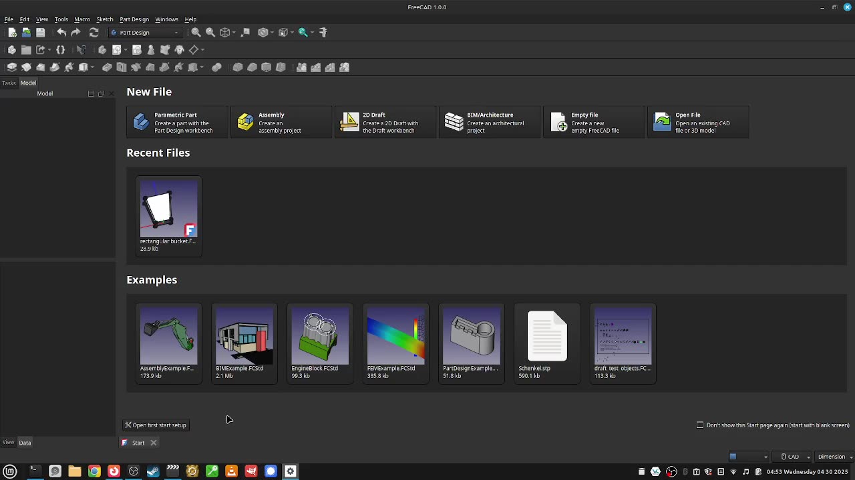Screen dimensions: 855x480
Task: Choose the BIM/Architecture new file card
Action: 490,122
